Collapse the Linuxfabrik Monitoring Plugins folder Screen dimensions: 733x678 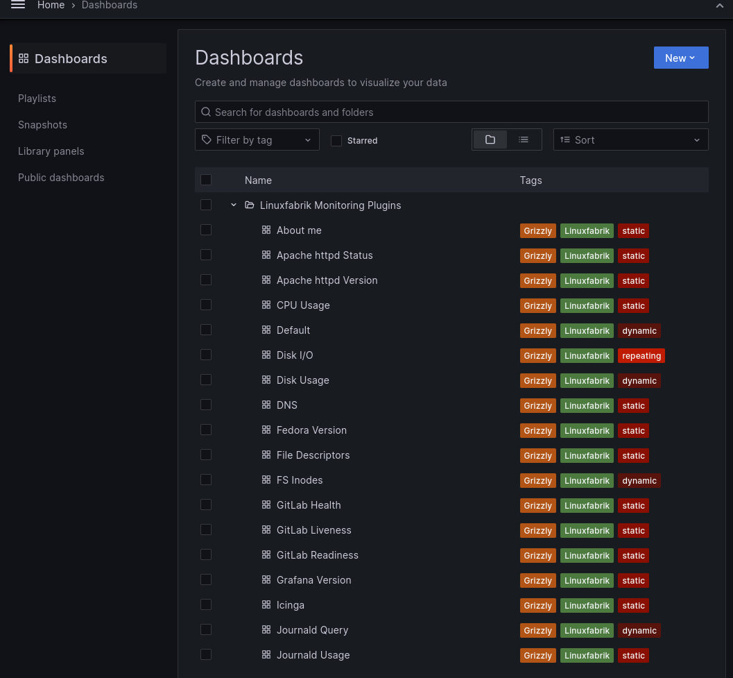pyautogui.click(x=233, y=205)
